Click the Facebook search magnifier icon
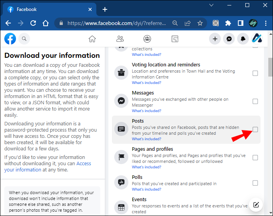 pos(24,39)
